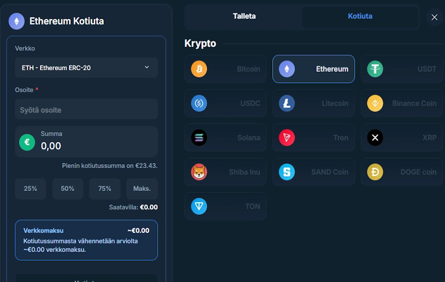Select the Bitcoin coin icon
The image size is (445, 282).
tap(199, 69)
